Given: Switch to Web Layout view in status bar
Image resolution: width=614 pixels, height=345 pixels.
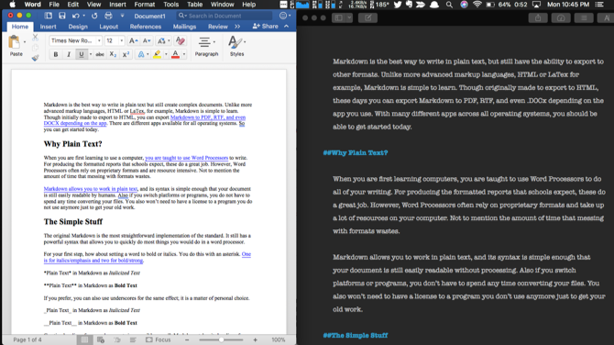Looking at the screenshot, I should [x=101, y=339].
